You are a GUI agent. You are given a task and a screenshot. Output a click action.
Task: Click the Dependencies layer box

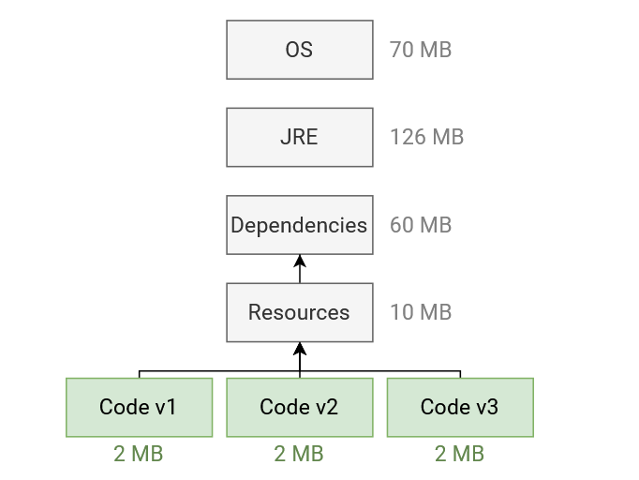(x=300, y=225)
